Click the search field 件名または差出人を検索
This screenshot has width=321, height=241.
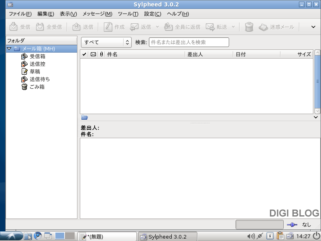pyautogui.click(x=189, y=42)
